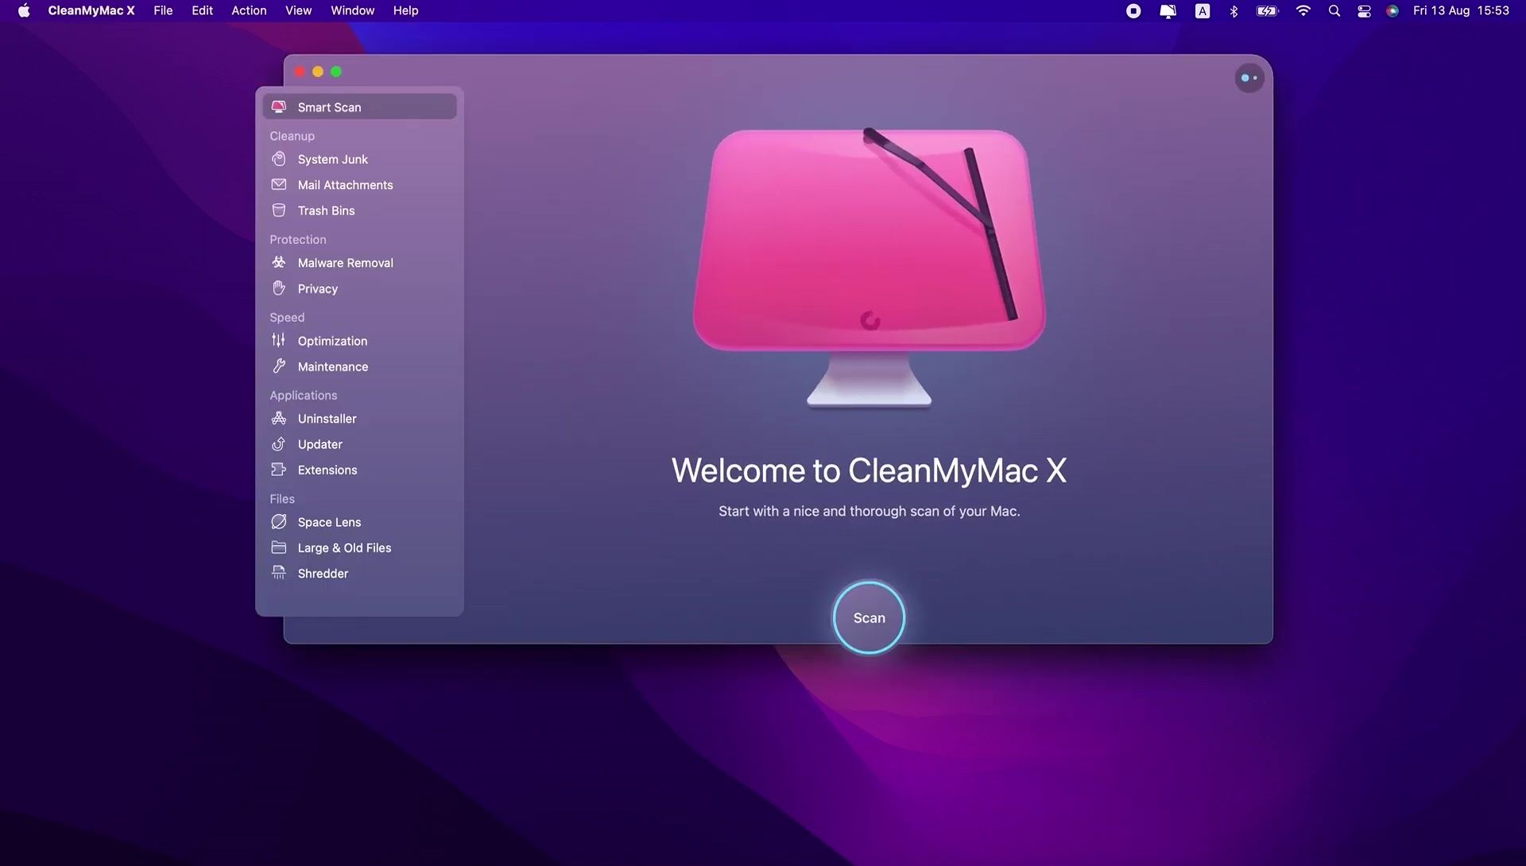Open the View menu
Viewport: 1526px width, 866px height.
tap(299, 10)
